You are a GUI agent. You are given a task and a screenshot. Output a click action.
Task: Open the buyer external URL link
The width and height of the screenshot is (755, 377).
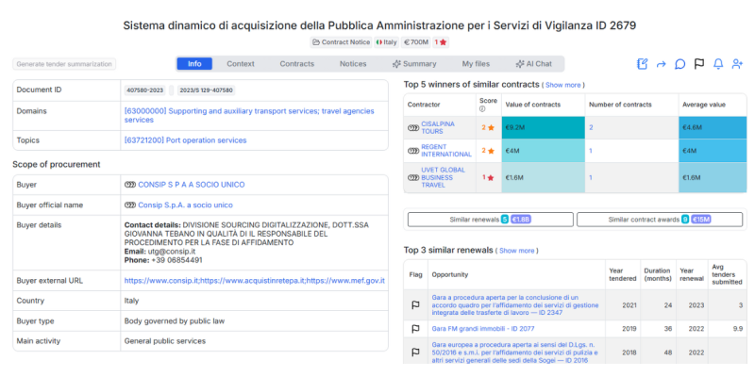[x=254, y=280]
